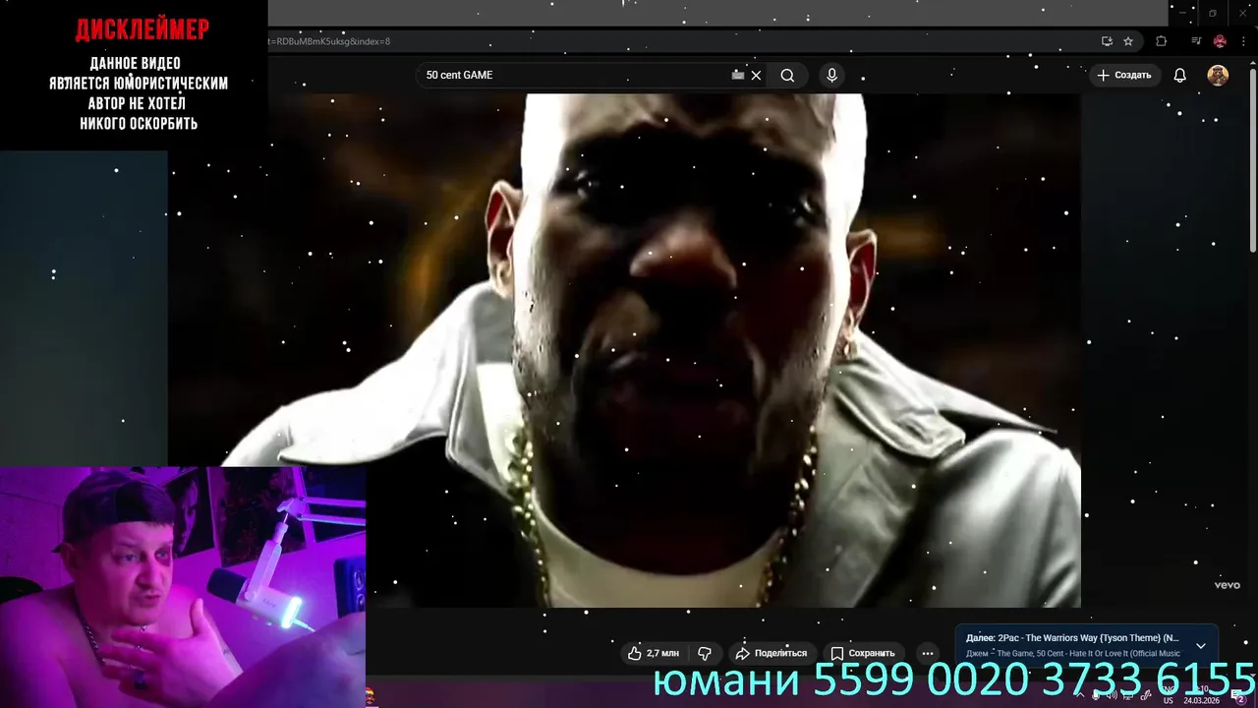Click the "Джем – The Game, 50 Cent" subtitle
The width and height of the screenshot is (1258, 708).
(x=1073, y=653)
